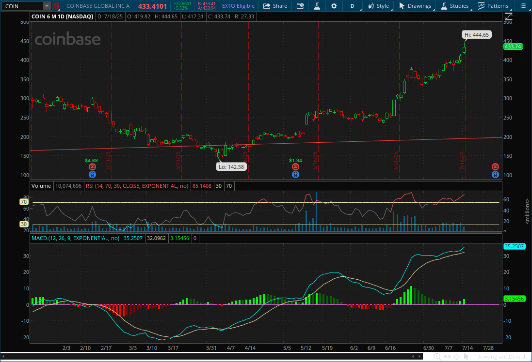Viewport: 532px width, 362px height.
Task: Select the pointer cursor tool in the bottom bar
Action: point(466,357)
